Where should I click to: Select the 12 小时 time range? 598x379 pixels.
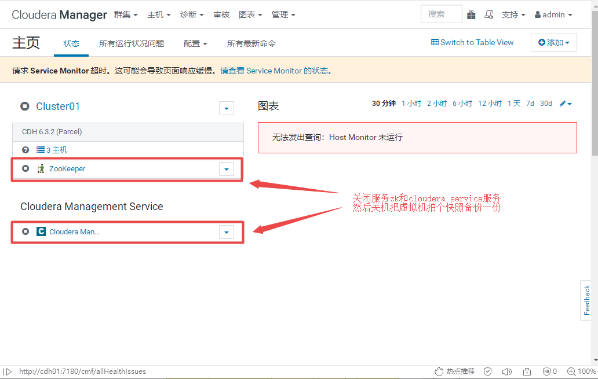[490, 104]
